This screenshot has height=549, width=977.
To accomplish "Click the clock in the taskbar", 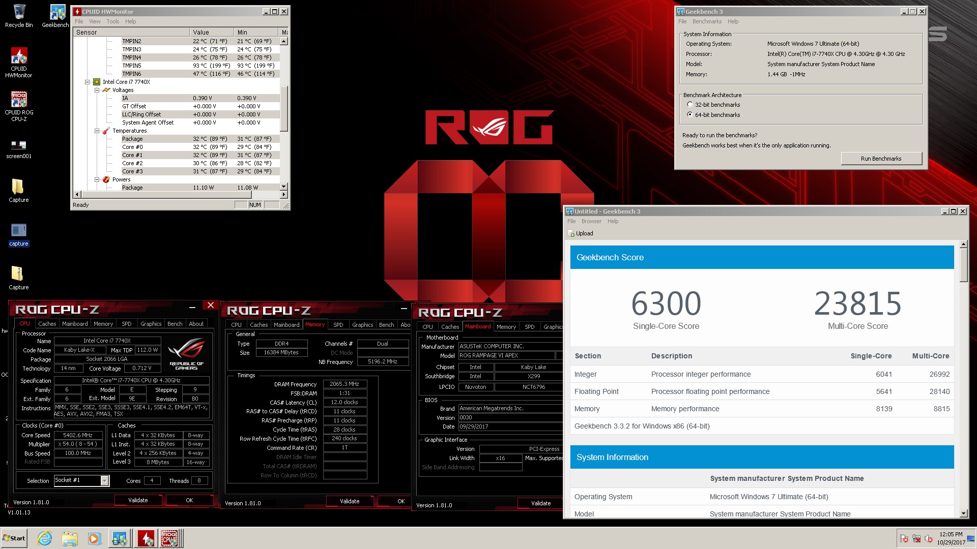I will (951, 538).
